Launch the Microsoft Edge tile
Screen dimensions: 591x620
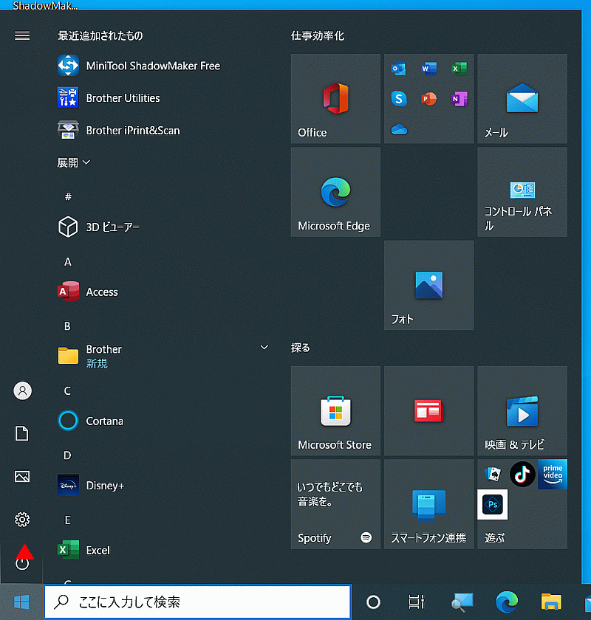335,192
